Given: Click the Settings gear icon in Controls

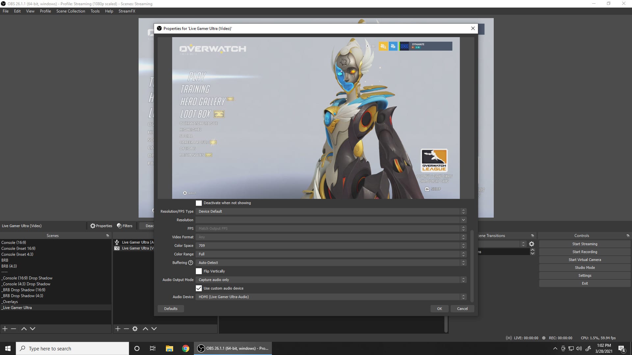Looking at the screenshot, I should 531,244.
